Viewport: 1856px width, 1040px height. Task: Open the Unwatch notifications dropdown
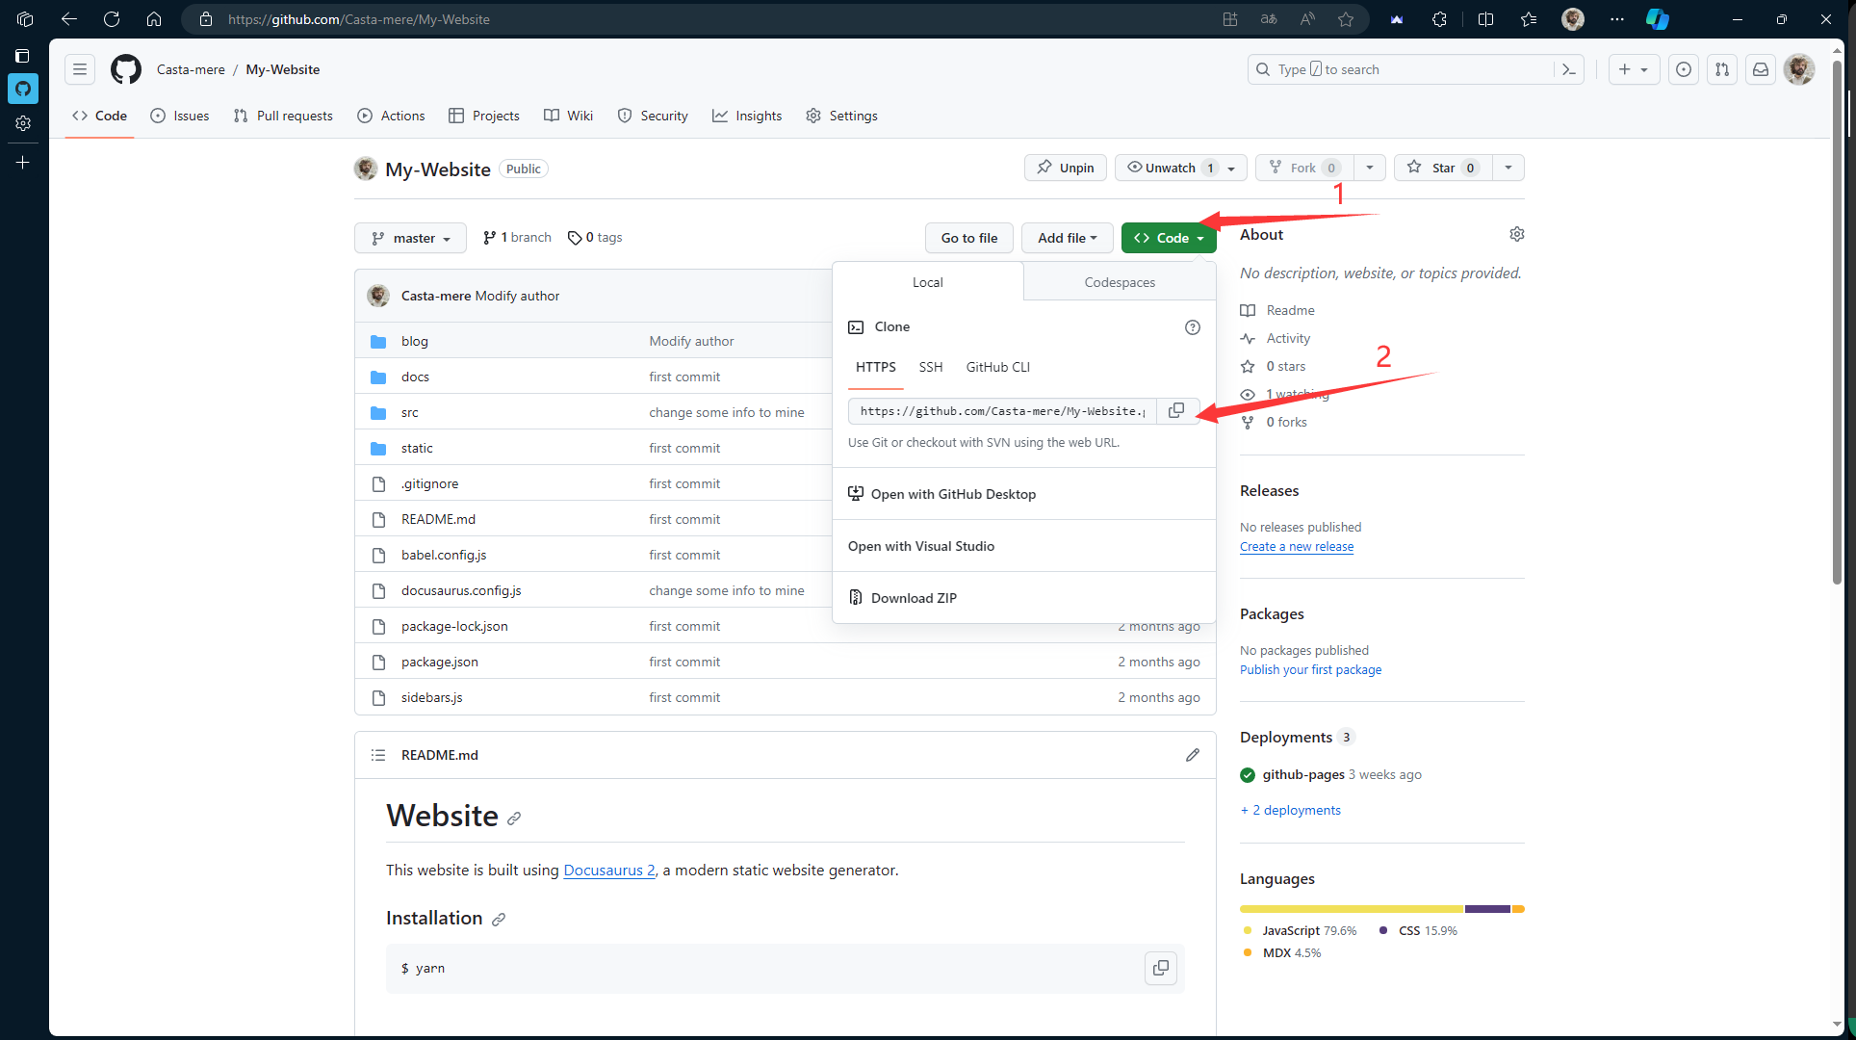click(x=1181, y=168)
